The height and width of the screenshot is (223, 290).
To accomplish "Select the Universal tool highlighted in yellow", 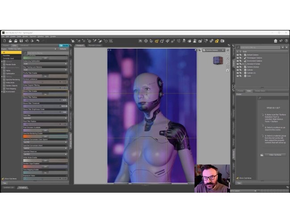I will (x=157, y=41).
